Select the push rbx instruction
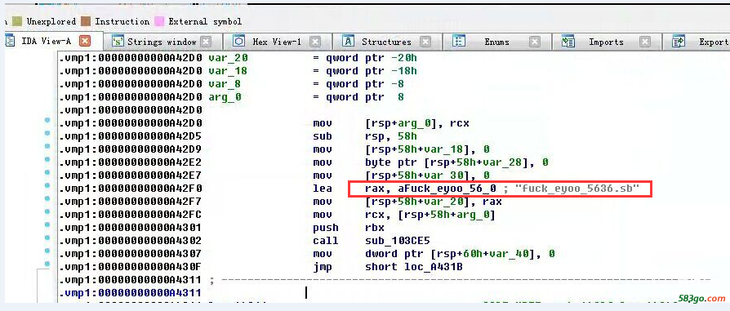 (x=349, y=228)
